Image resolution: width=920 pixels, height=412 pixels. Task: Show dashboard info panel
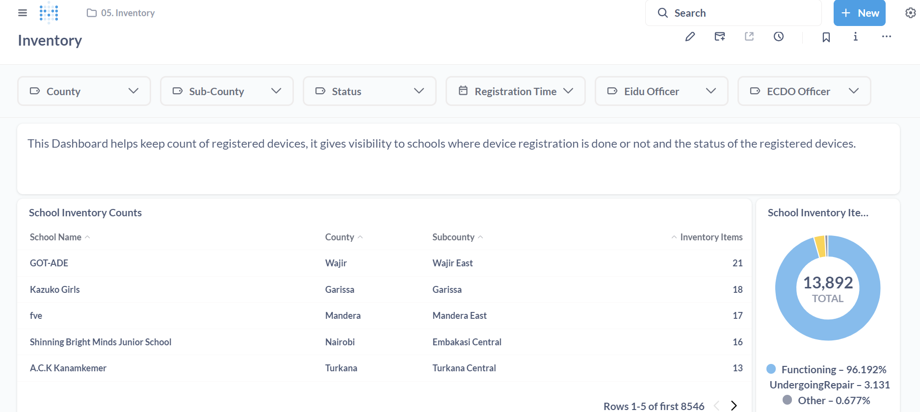coord(856,37)
